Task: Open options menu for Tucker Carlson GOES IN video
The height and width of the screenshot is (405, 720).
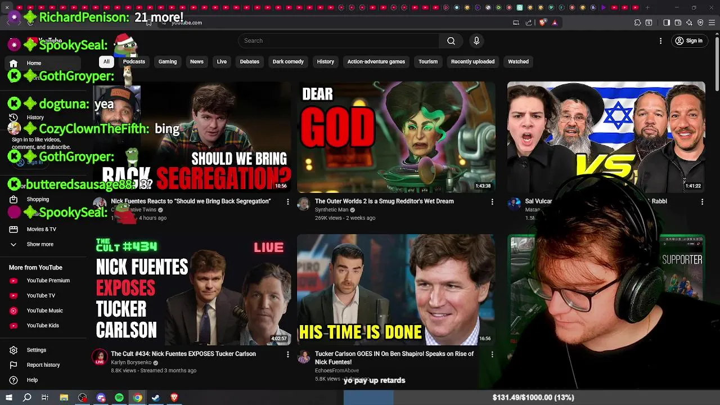Action: 492,354
